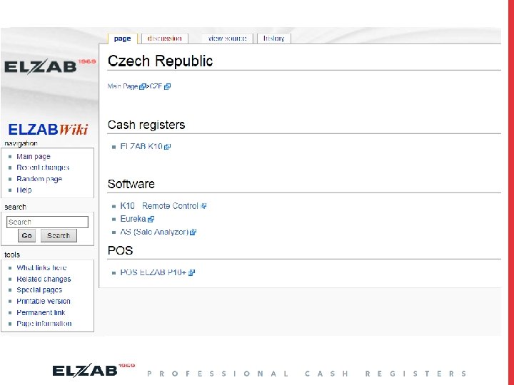The height and width of the screenshot is (385, 514).
Task: Open POS ELZAB P10+ link
Action: click(153, 272)
